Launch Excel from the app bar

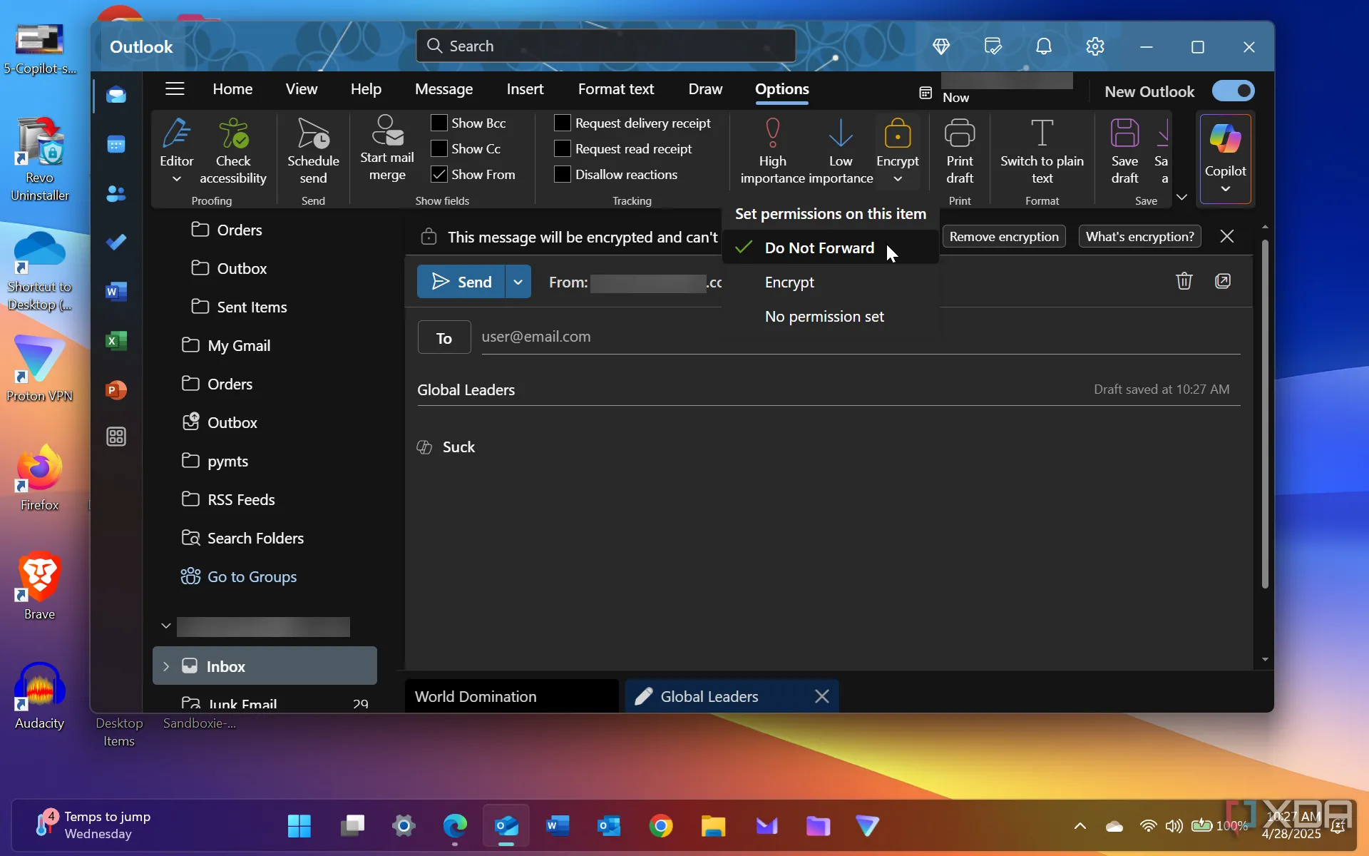click(116, 341)
